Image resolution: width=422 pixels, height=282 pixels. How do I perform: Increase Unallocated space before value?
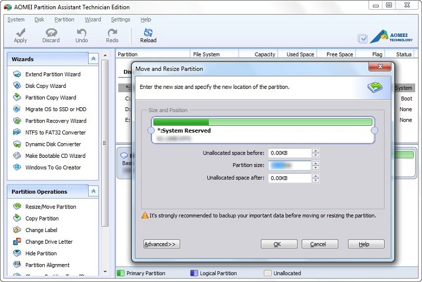click(315, 151)
